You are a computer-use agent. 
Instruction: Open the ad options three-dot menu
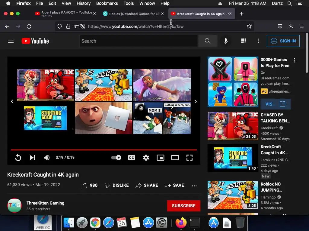[295, 60]
